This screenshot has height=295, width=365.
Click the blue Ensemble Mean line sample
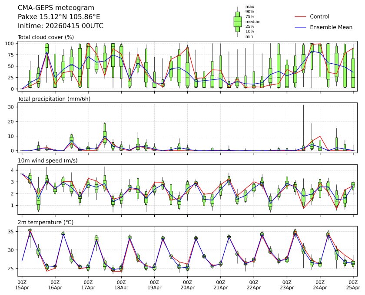301,27
